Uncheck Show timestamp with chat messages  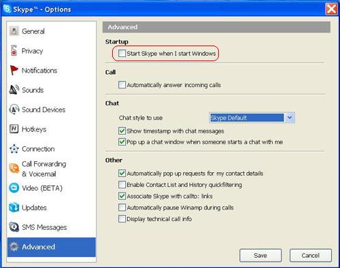(x=122, y=131)
